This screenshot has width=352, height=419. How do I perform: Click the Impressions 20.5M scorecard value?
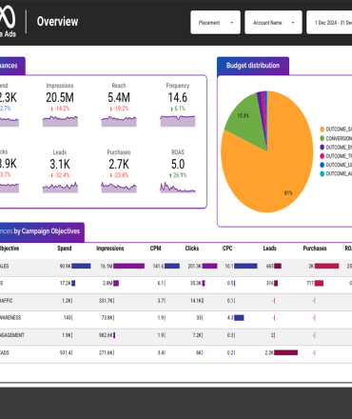tap(60, 97)
